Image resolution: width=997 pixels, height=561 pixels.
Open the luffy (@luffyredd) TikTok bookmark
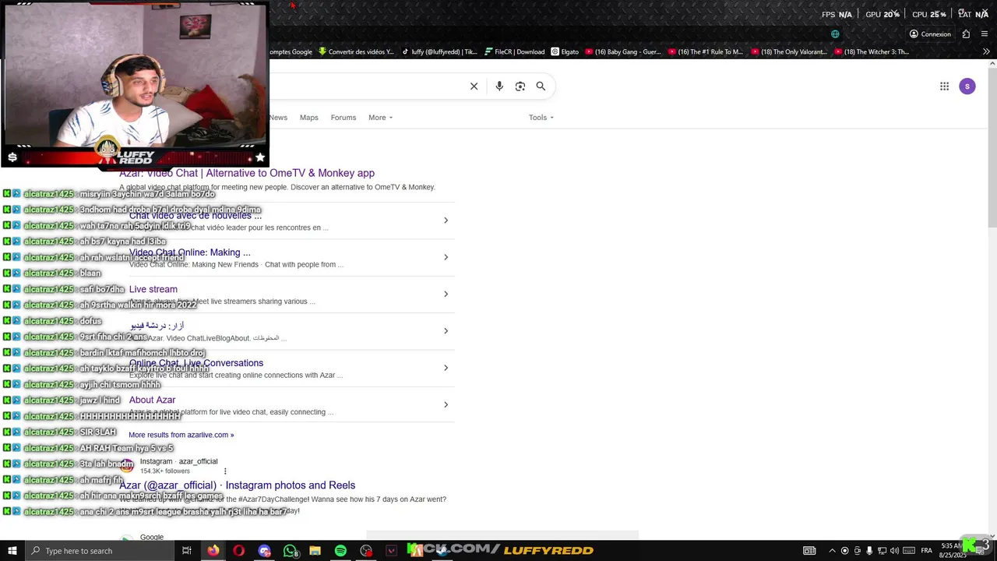(x=439, y=52)
